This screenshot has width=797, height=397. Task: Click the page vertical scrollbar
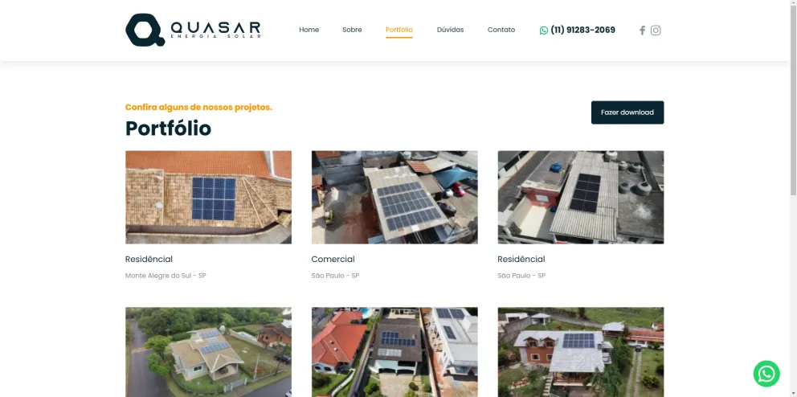point(793,198)
